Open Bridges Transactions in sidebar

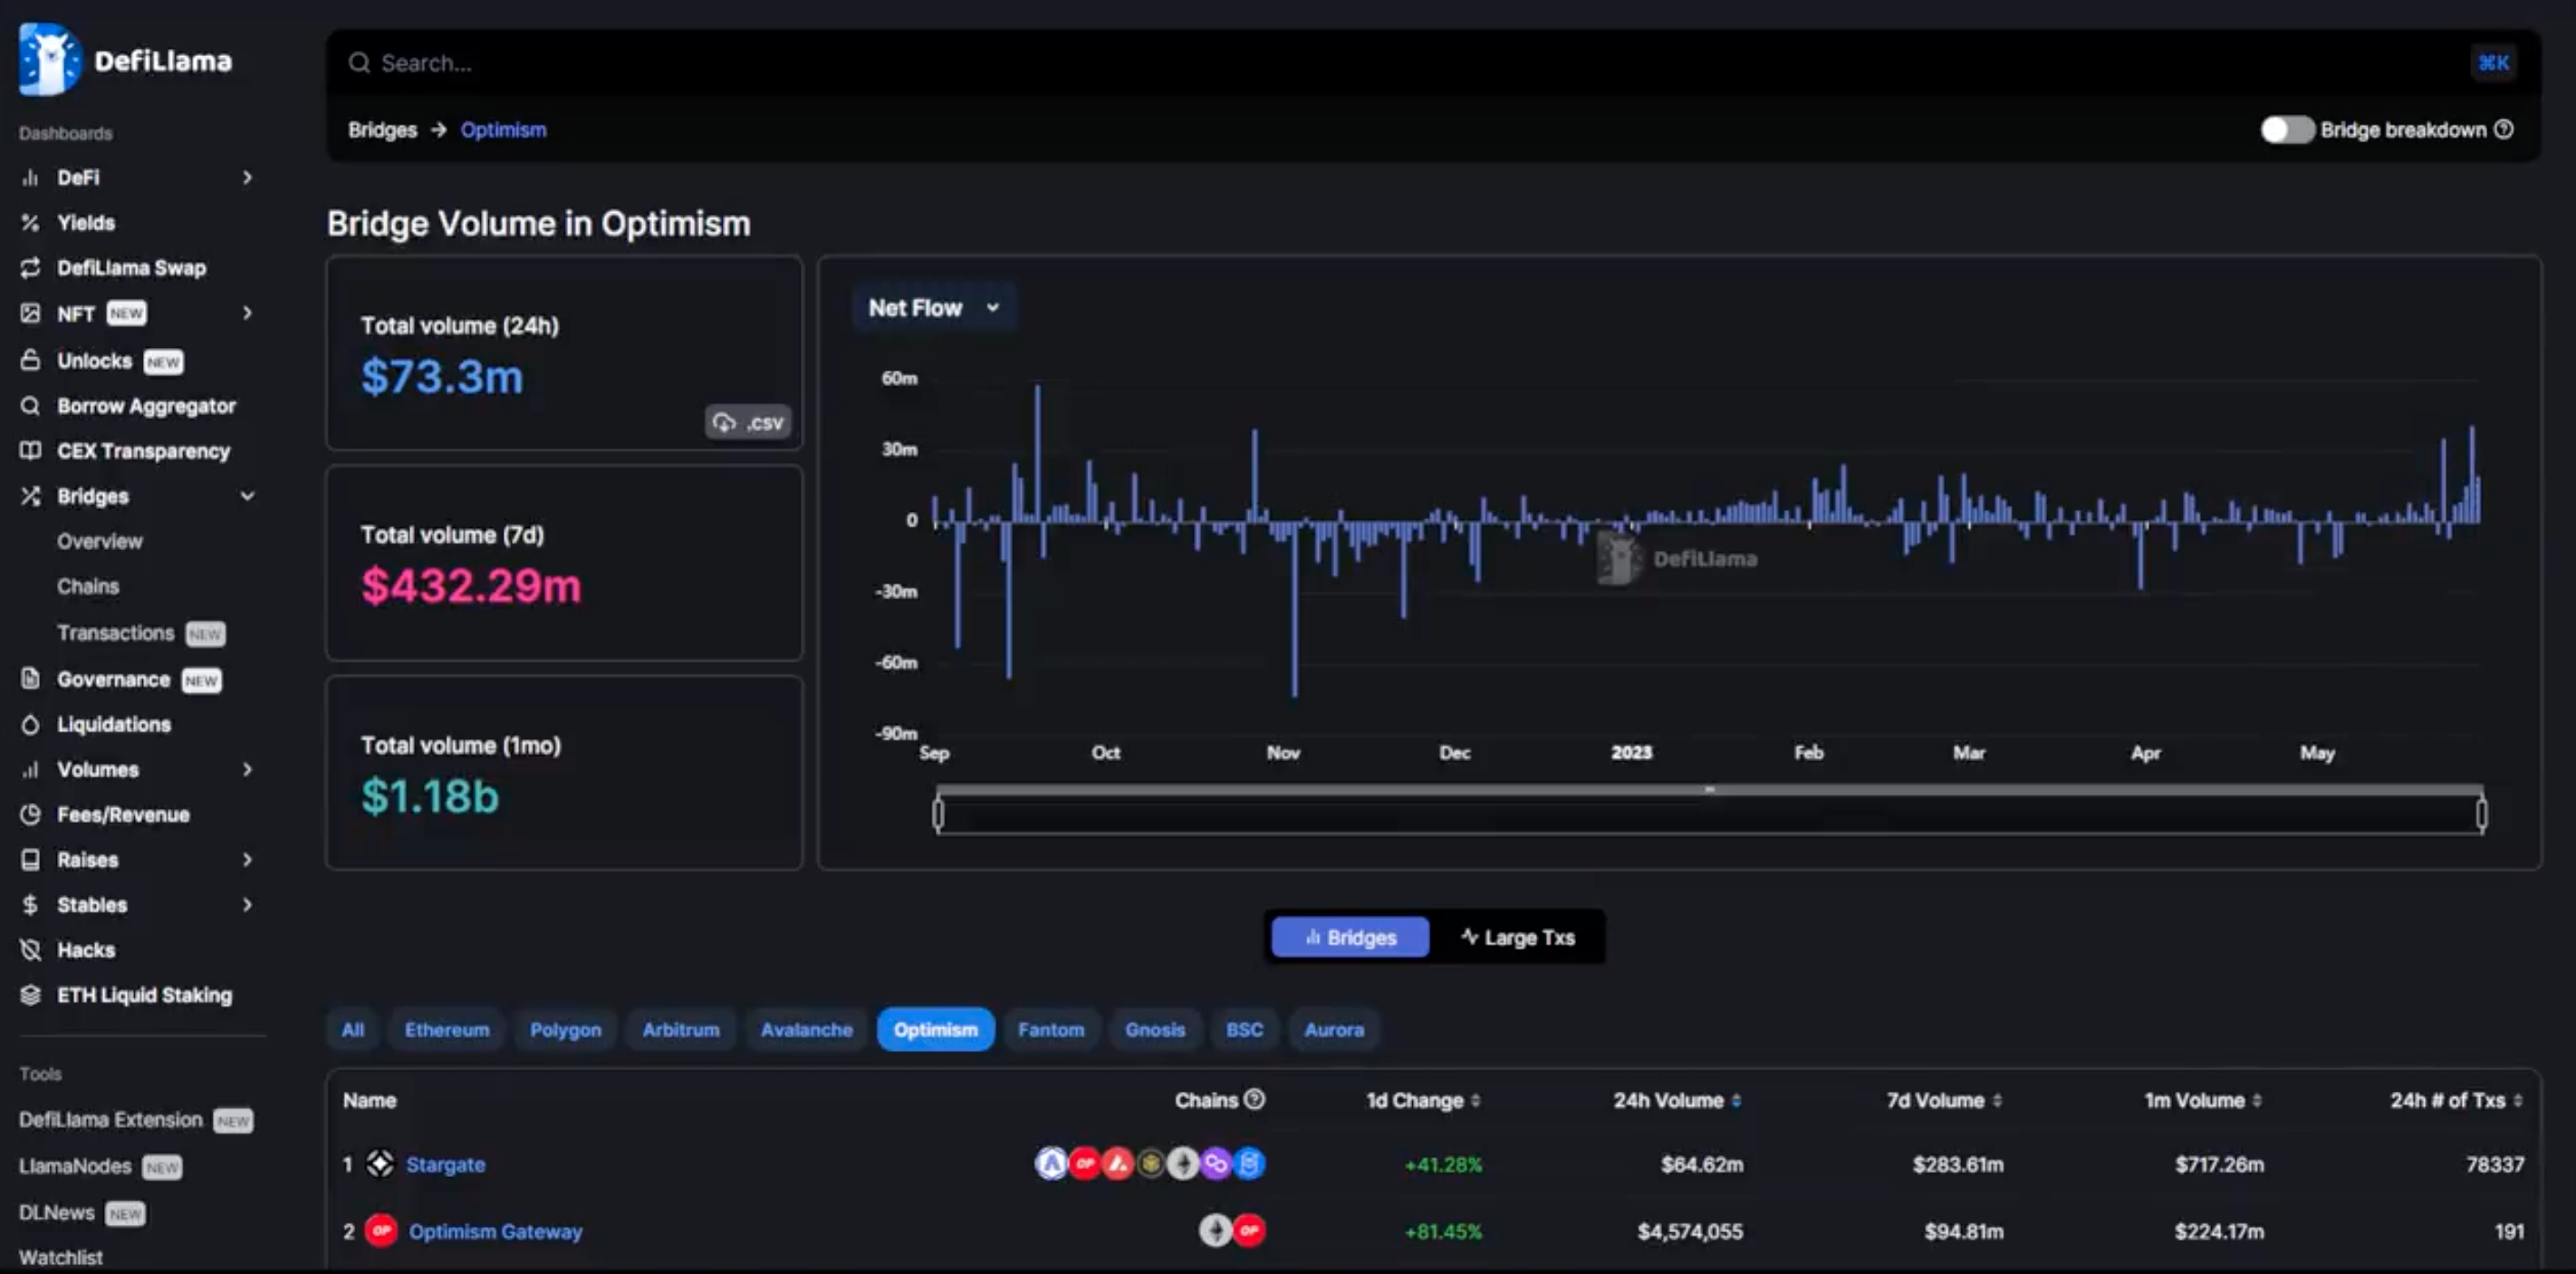(x=115, y=633)
